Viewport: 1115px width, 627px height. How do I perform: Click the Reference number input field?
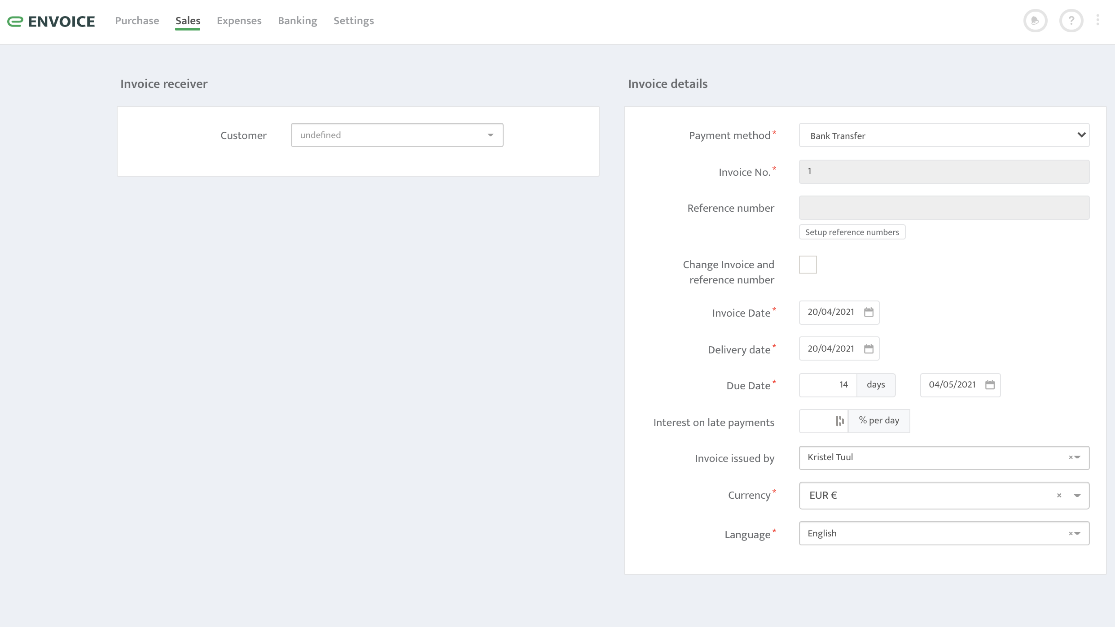(x=944, y=208)
